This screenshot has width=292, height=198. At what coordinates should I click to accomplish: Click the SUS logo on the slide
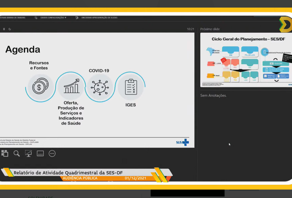[x=182, y=142]
